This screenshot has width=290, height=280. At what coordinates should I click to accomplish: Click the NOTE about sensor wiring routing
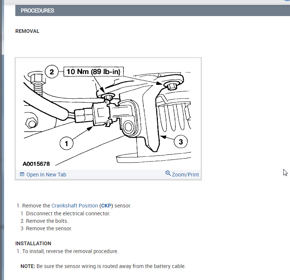[103, 266]
